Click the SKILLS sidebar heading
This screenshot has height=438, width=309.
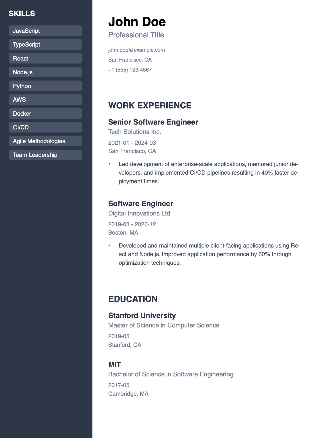(22, 13)
